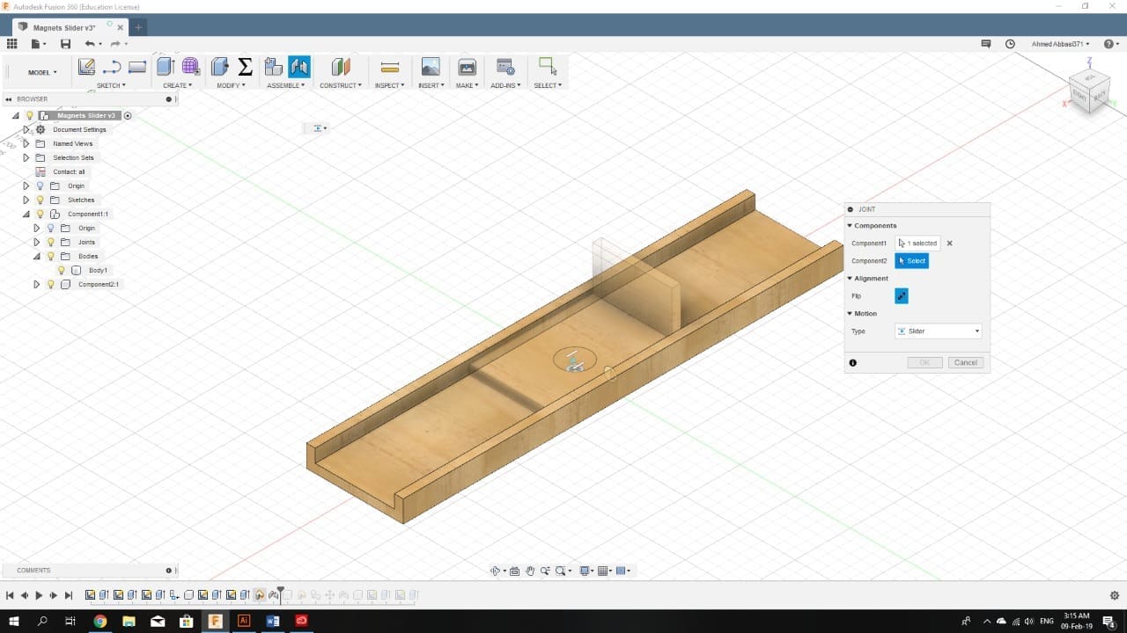Select the Extrude tool in Create

point(165,67)
